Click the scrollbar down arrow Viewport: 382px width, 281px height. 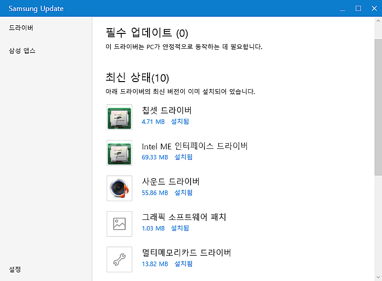[x=378, y=277]
